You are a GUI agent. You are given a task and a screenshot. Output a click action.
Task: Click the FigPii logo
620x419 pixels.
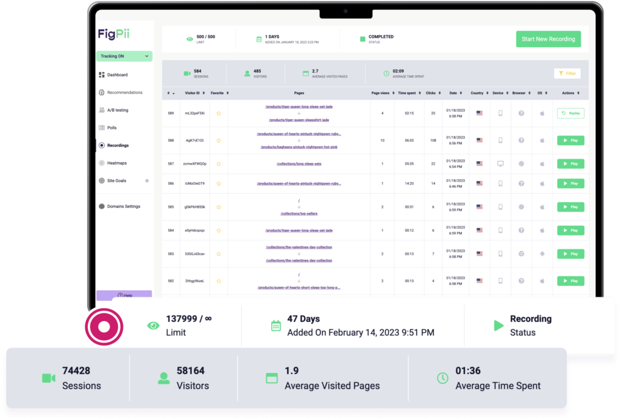[x=113, y=34]
